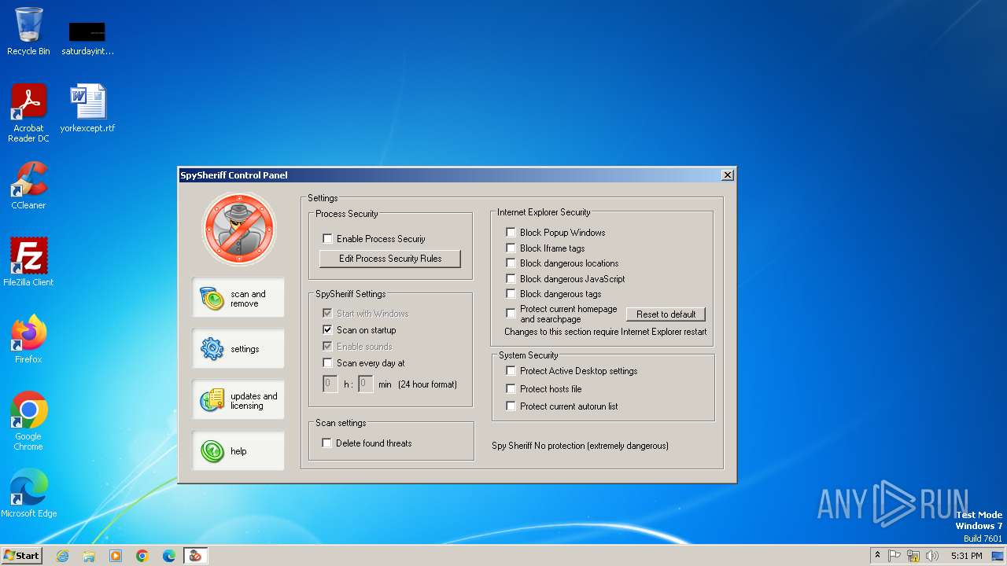Click SpySheriff taskbar button

click(195, 556)
